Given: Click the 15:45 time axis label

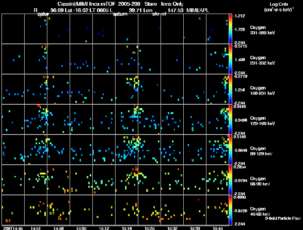Looking at the screenshot, I should click(218, 228).
